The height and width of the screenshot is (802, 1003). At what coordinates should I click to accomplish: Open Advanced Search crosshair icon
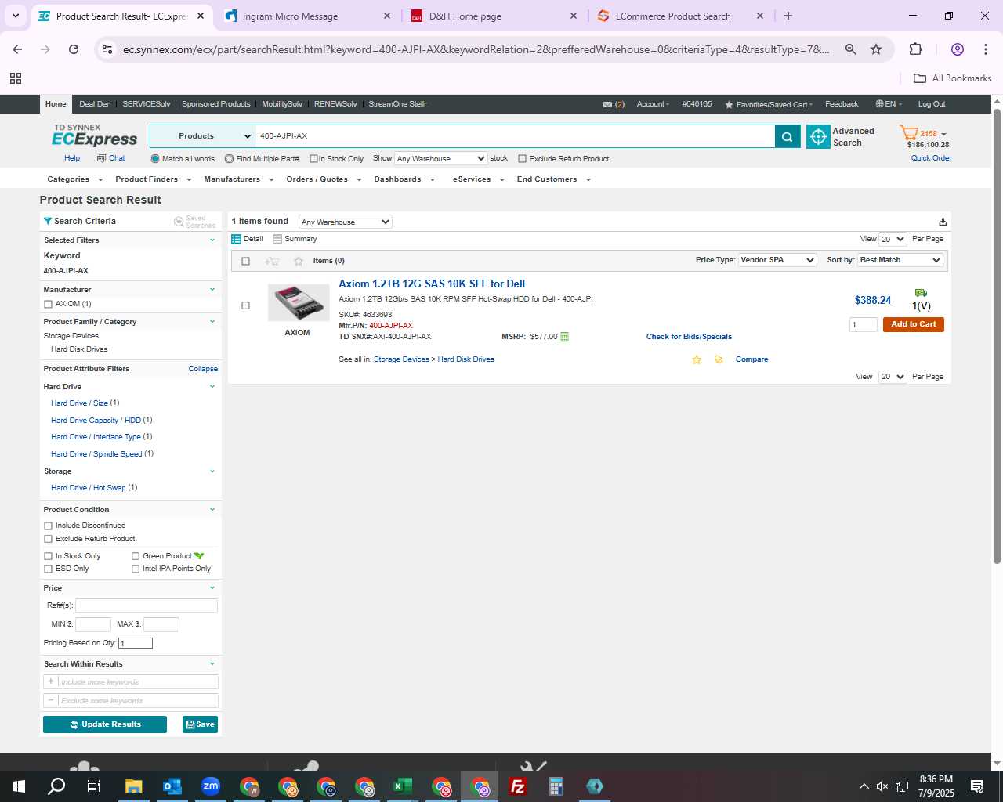point(818,136)
